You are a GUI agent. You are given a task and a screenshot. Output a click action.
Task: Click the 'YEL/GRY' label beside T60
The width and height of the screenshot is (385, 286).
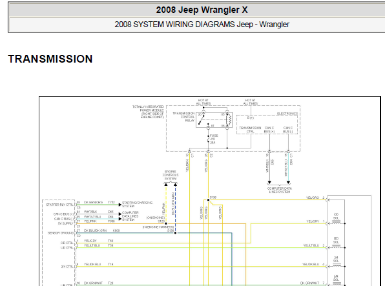[90, 241]
